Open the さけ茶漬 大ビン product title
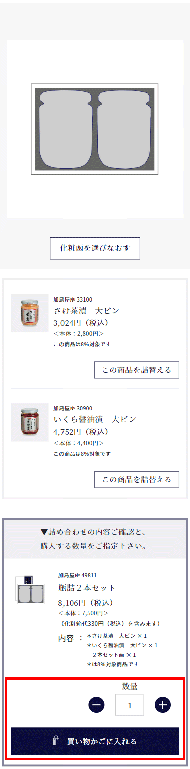Viewport: 190px width, 769px height. click(x=86, y=310)
